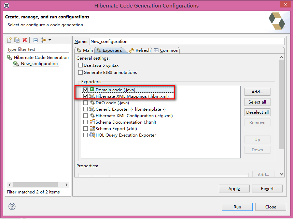Click the vertical scrollbar down arrow

[282, 174]
